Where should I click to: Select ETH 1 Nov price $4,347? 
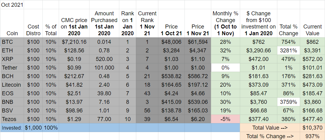pyautogui.click(x=198, y=51)
